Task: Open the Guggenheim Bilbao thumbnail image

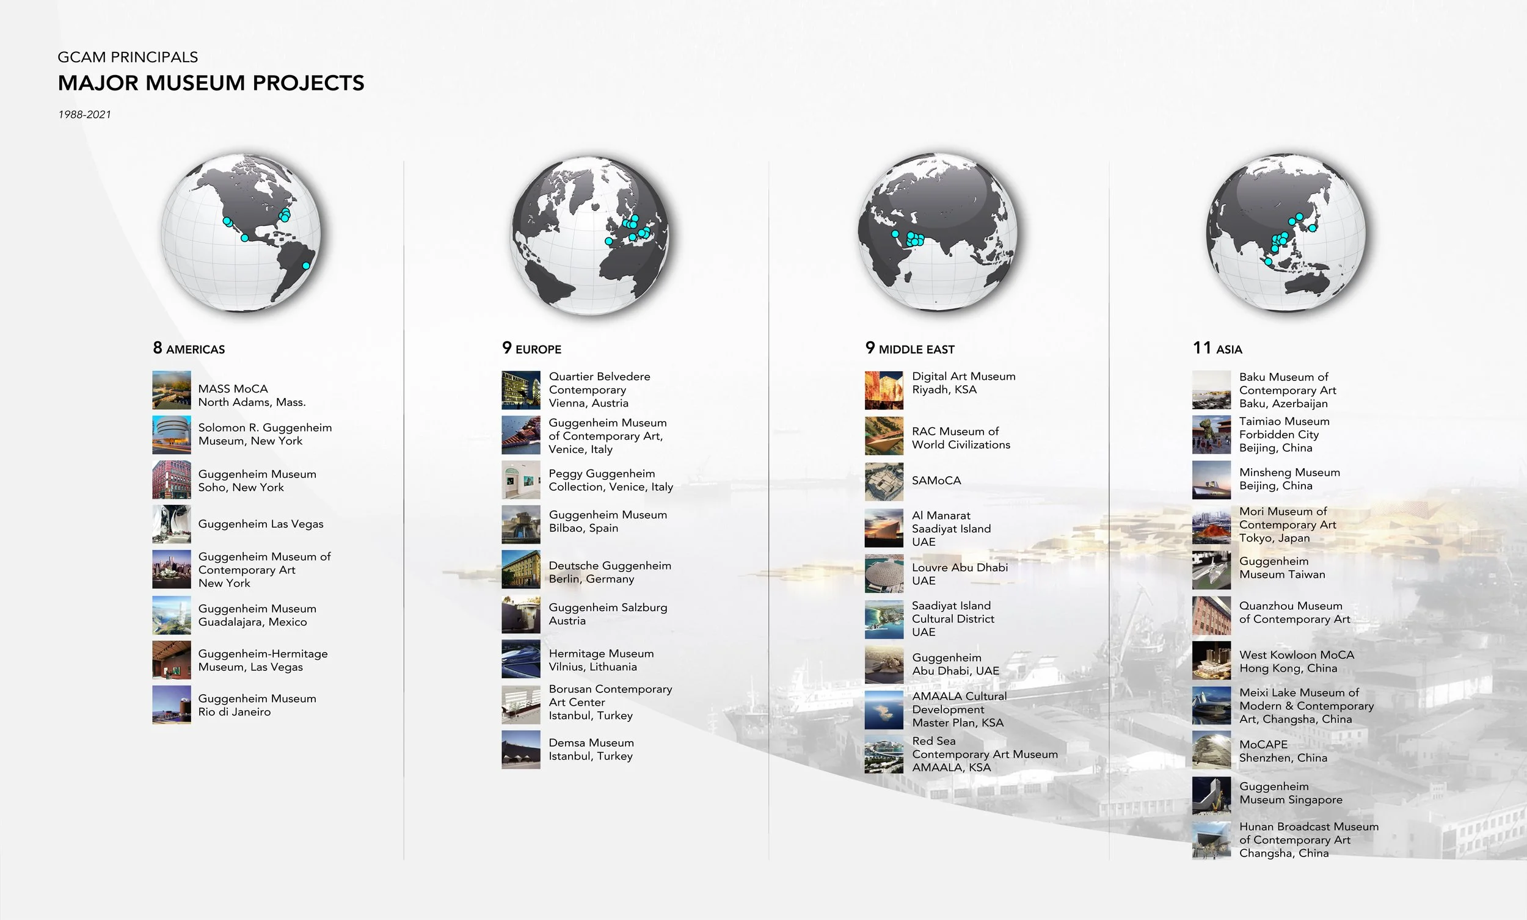Action: 520,524
